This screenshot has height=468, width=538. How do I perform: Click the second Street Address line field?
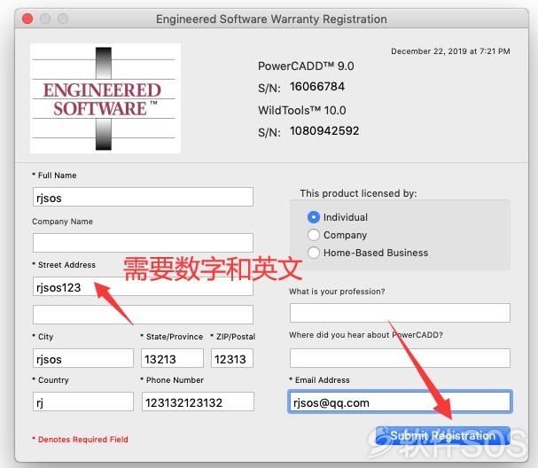click(143, 315)
